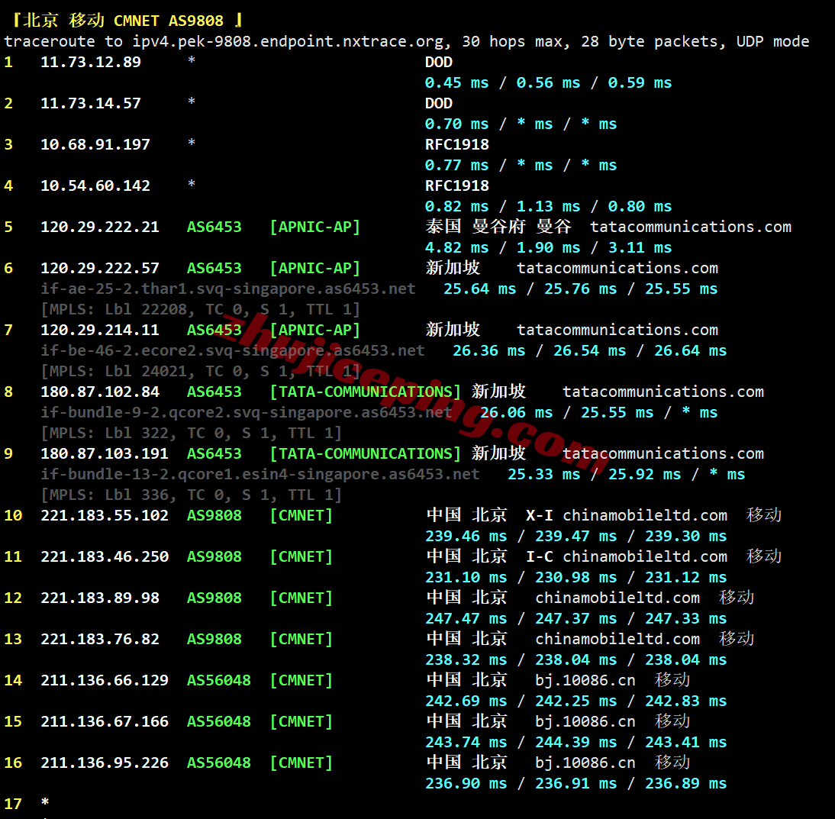Click hostname if-bundle-13-2.qcore1.esin4-singapore.as6453.net
835x819 pixels.
pos(260,475)
